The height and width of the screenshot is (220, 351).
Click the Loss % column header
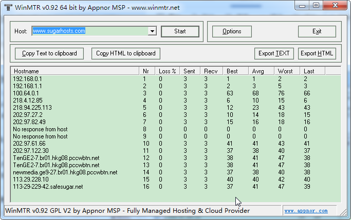pyautogui.click(x=168, y=71)
